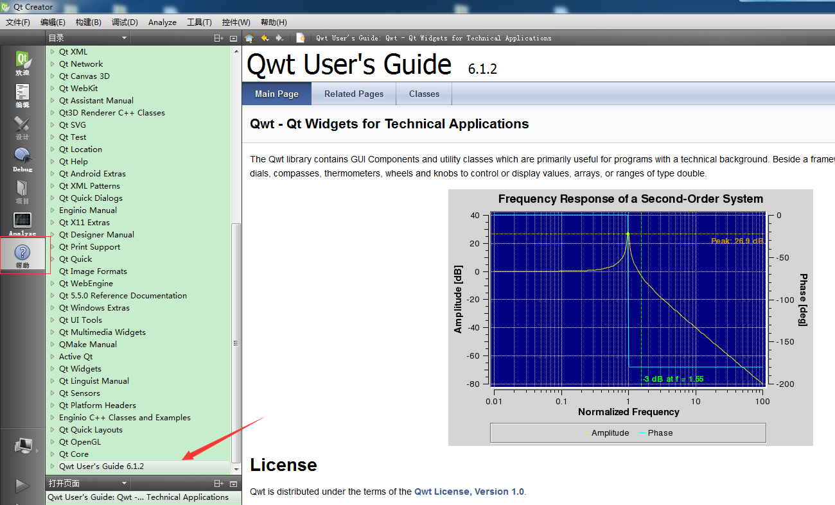Open the Analyze menu
The height and width of the screenshot is (505, 835).
tap(163, 22)
